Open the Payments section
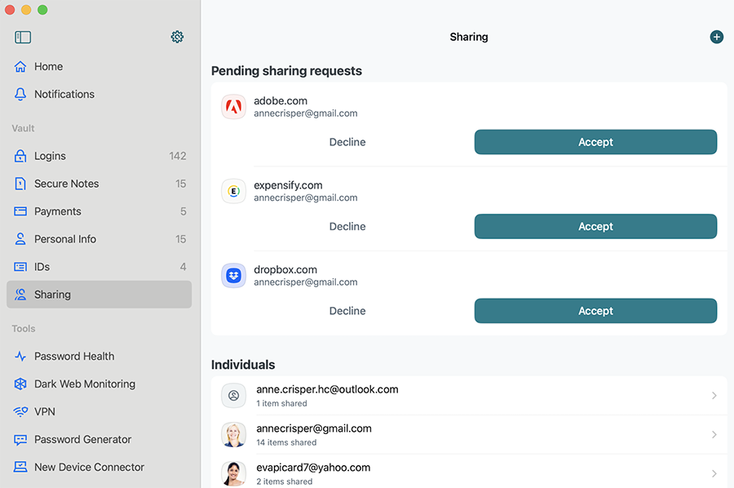Screen dimensions: 734x488 coord(99,211)
